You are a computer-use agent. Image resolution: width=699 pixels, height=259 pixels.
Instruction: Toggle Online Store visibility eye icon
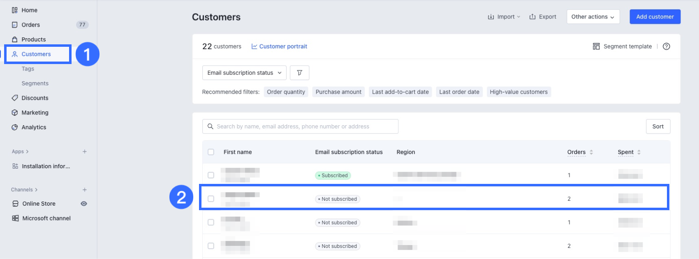84,204
